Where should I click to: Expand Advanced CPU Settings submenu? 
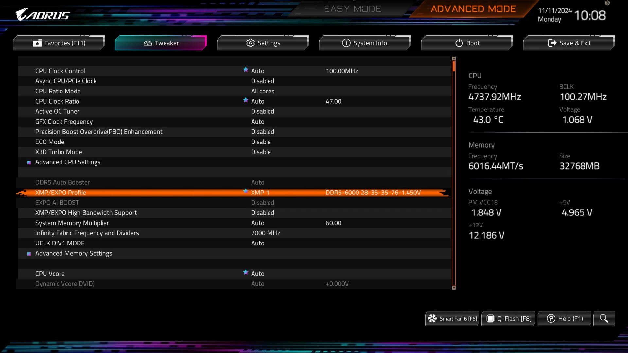68,162
